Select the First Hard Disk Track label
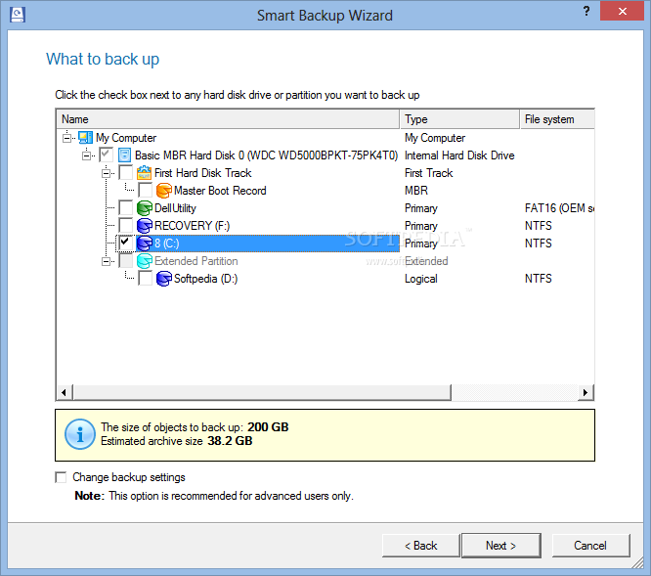 (202, 173)
